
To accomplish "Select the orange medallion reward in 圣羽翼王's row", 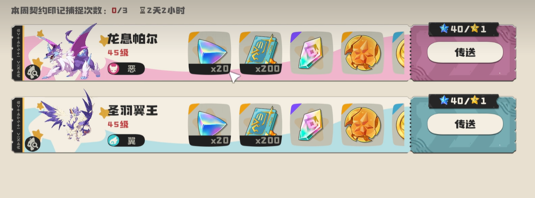I will [x=362, y=125].
